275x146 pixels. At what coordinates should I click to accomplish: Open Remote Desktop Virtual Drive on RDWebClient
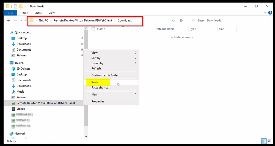click(45, 103)
